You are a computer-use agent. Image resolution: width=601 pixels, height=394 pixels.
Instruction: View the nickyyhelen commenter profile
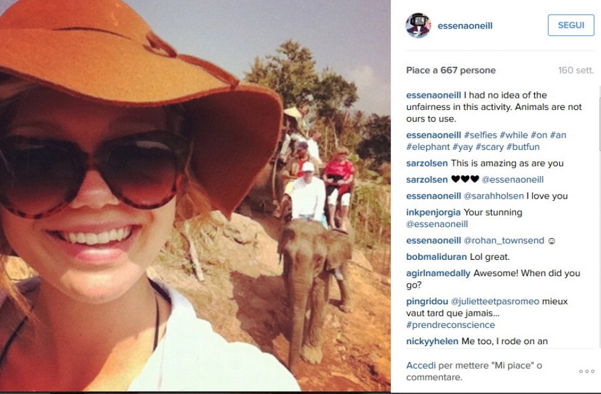click(x=432, y=341)
